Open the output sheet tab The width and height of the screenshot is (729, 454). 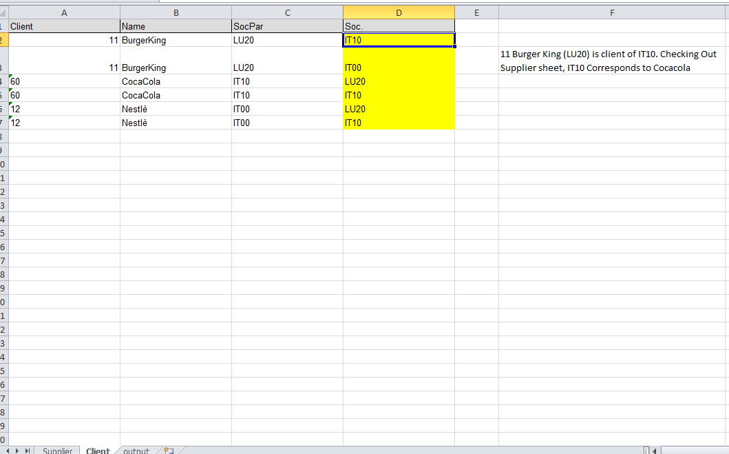click(136, 451)
